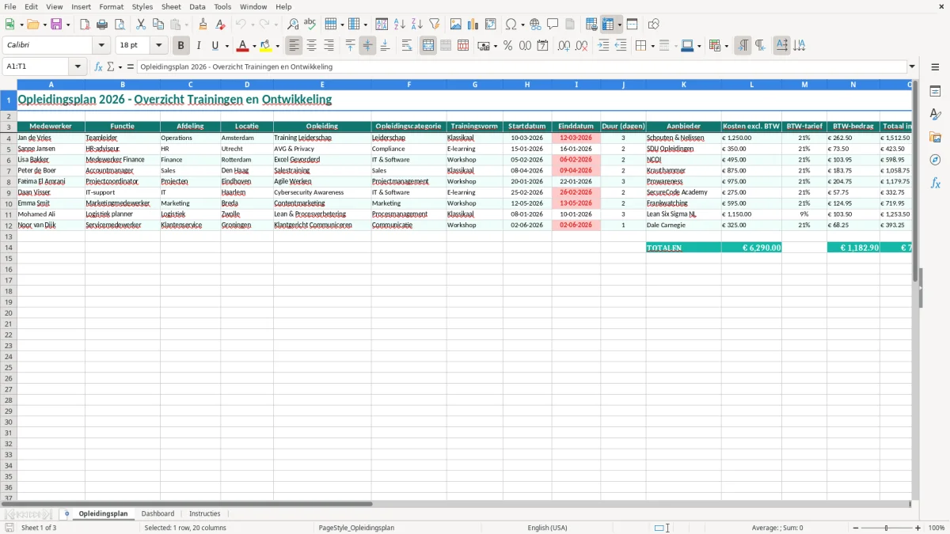Open the Draw functions shapes icon

[653, 25]
